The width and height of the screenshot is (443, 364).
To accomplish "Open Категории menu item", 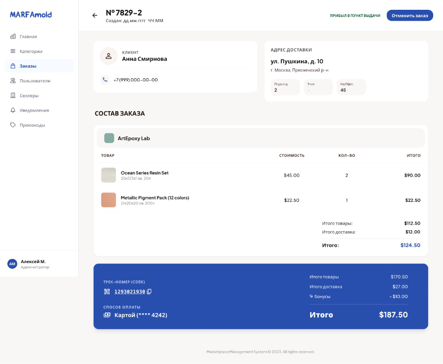I will 39,51.
